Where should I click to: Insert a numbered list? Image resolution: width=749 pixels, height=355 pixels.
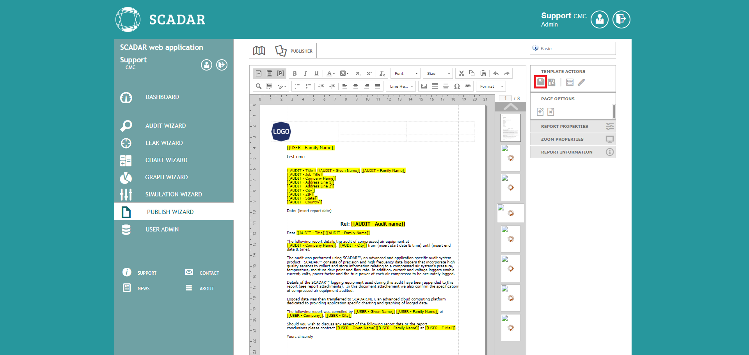pos(297,86)
